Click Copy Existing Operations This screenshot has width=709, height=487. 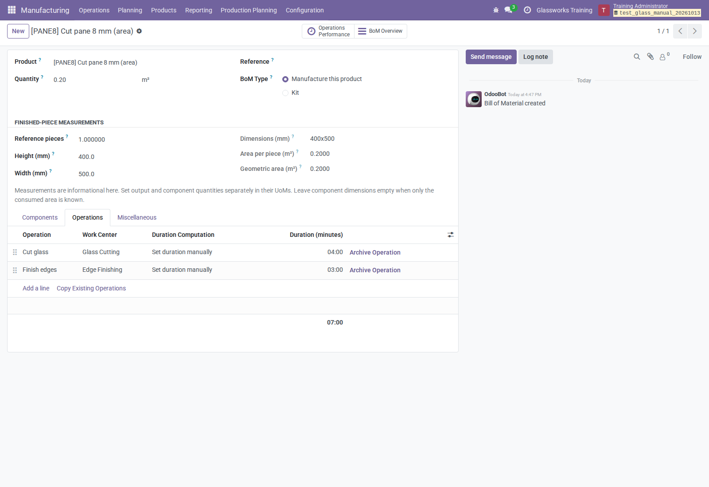91,288
